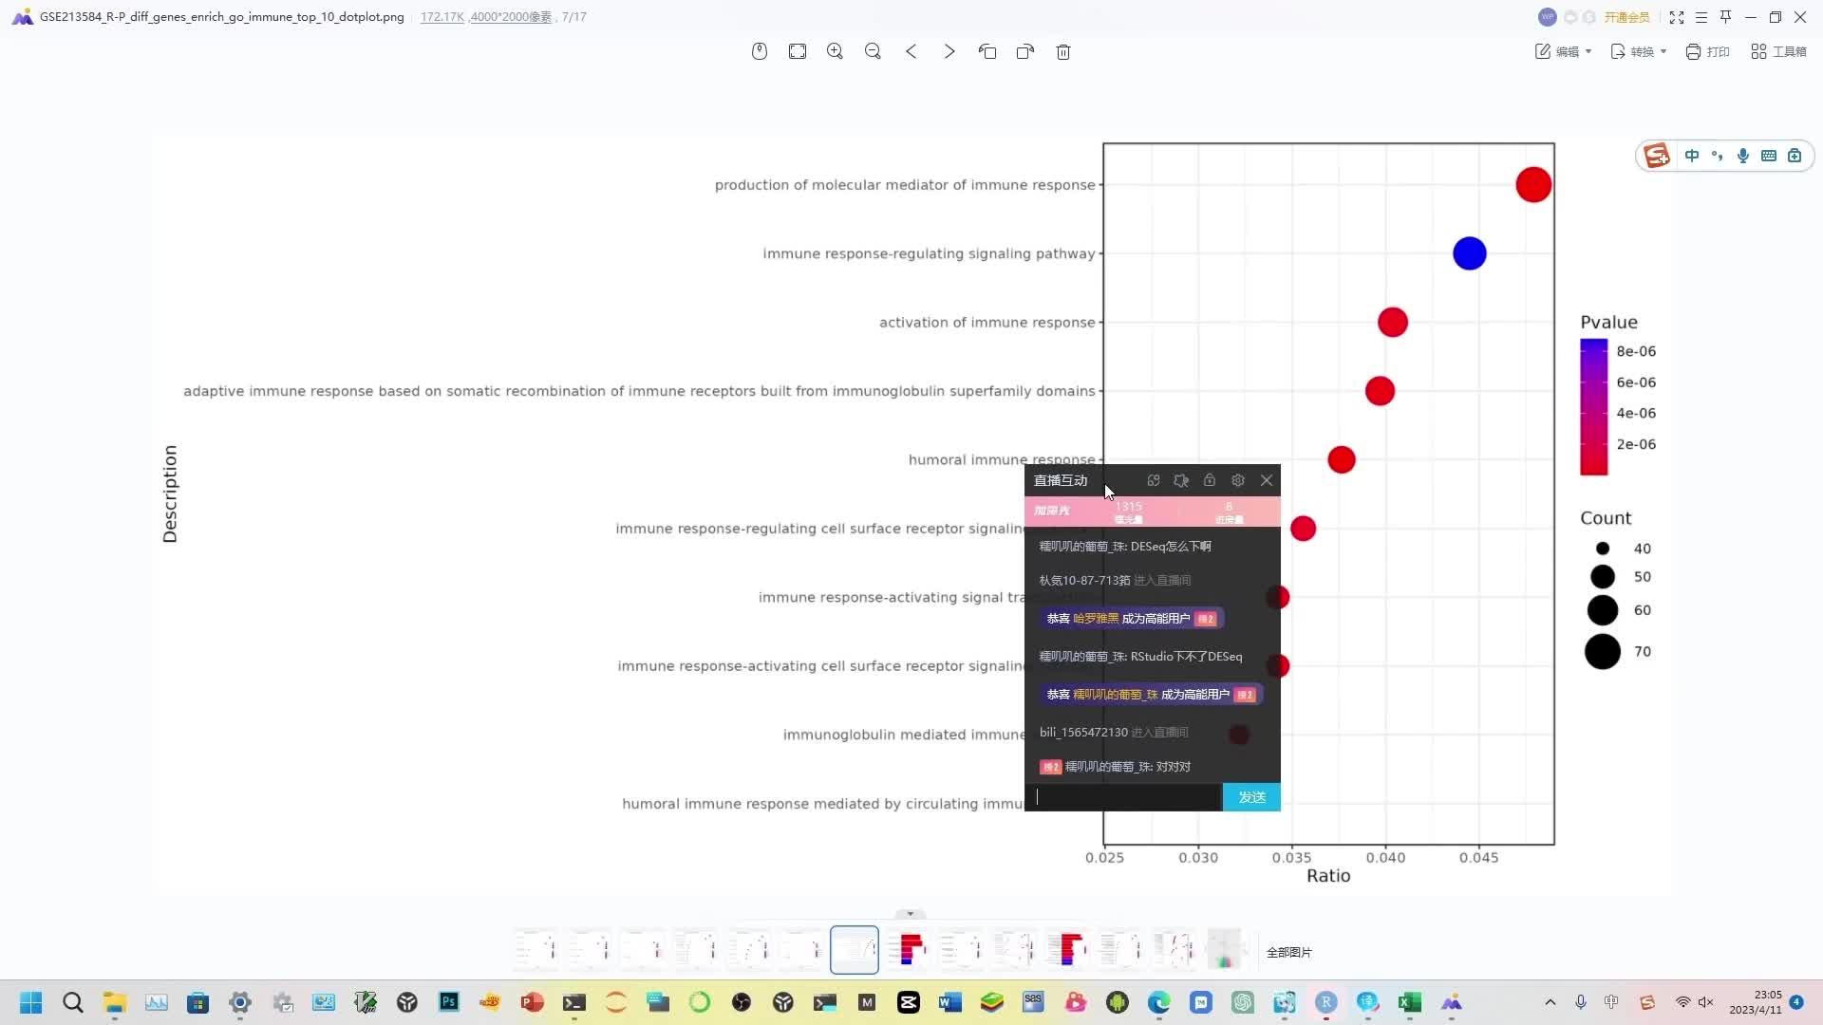The image size is (1823, 1025).
Task: Click the zoom out magnifier icon
Action: tap(873, 51)
